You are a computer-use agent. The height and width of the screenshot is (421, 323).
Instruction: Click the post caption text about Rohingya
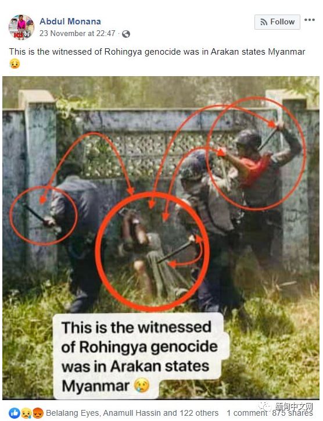(157, 52)
